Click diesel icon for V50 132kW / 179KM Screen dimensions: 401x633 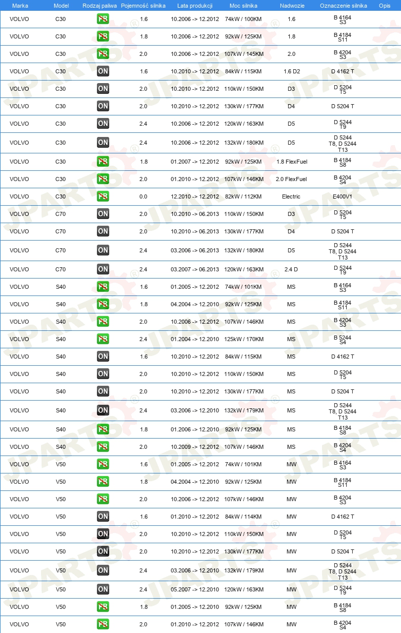click(x=103, y=570)
